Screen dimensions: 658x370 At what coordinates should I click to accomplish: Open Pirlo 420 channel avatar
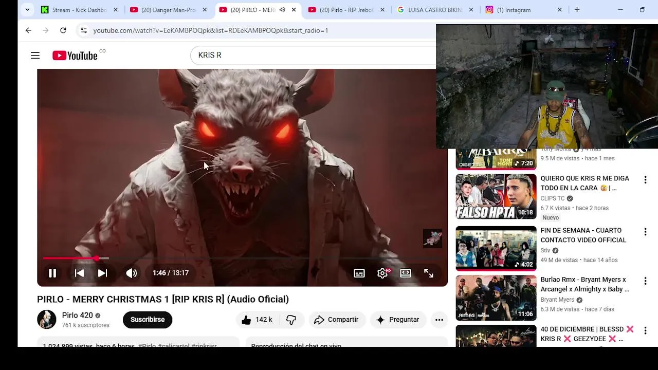click(46, 319)
